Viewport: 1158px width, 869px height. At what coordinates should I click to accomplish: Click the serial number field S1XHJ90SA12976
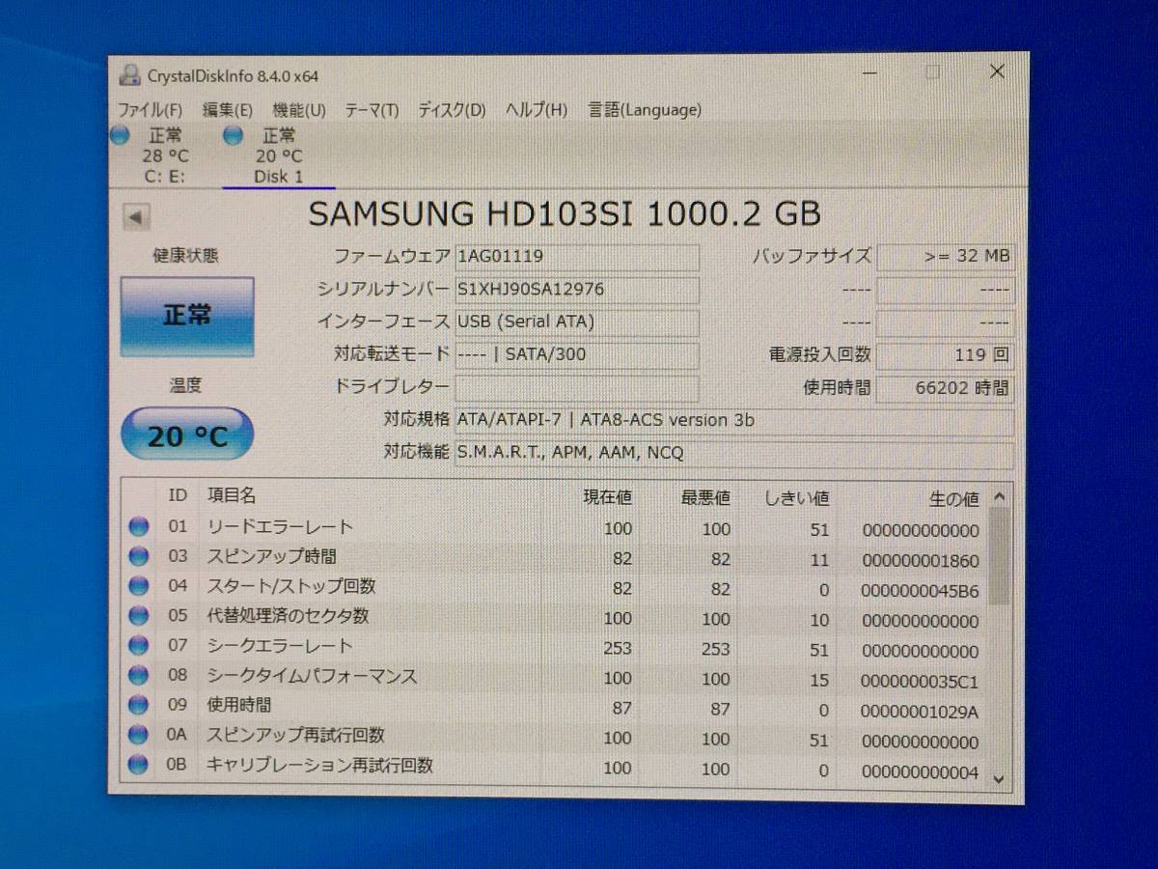point(577,290)
